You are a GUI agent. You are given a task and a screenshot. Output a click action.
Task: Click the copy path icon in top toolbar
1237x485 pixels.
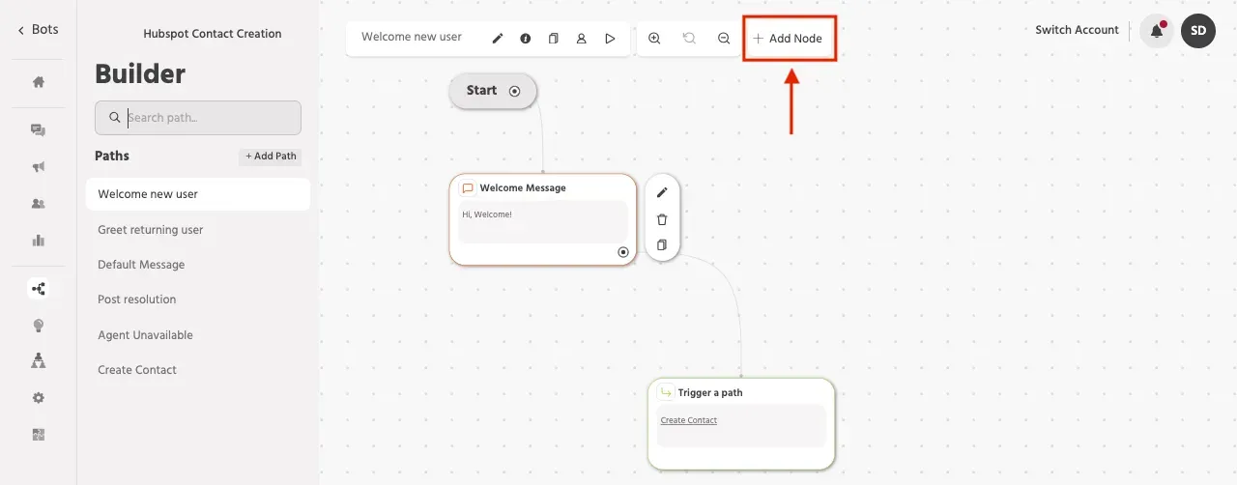click(x=554, y=39)
